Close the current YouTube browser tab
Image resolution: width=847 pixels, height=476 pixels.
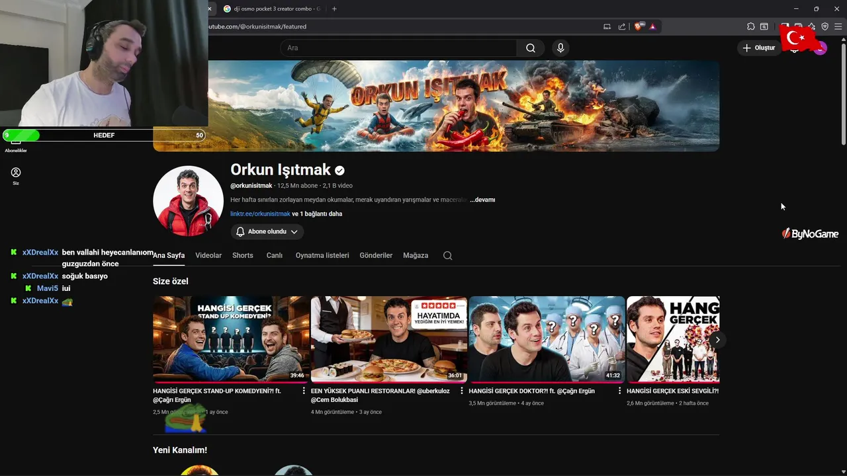210,9
